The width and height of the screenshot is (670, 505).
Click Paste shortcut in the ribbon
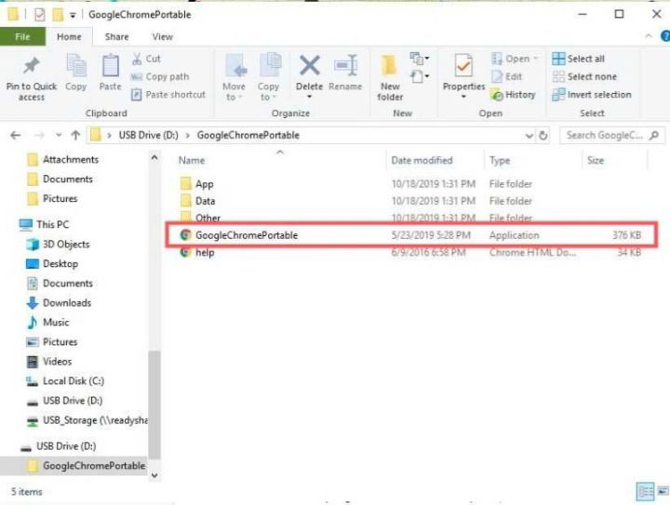(168, 94)
